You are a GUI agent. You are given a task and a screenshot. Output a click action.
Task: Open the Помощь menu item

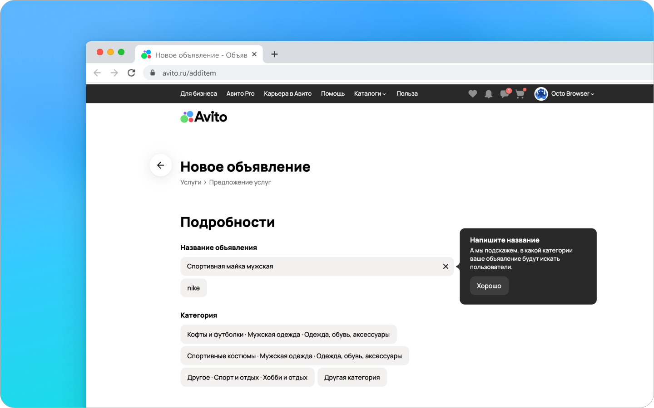332,94
